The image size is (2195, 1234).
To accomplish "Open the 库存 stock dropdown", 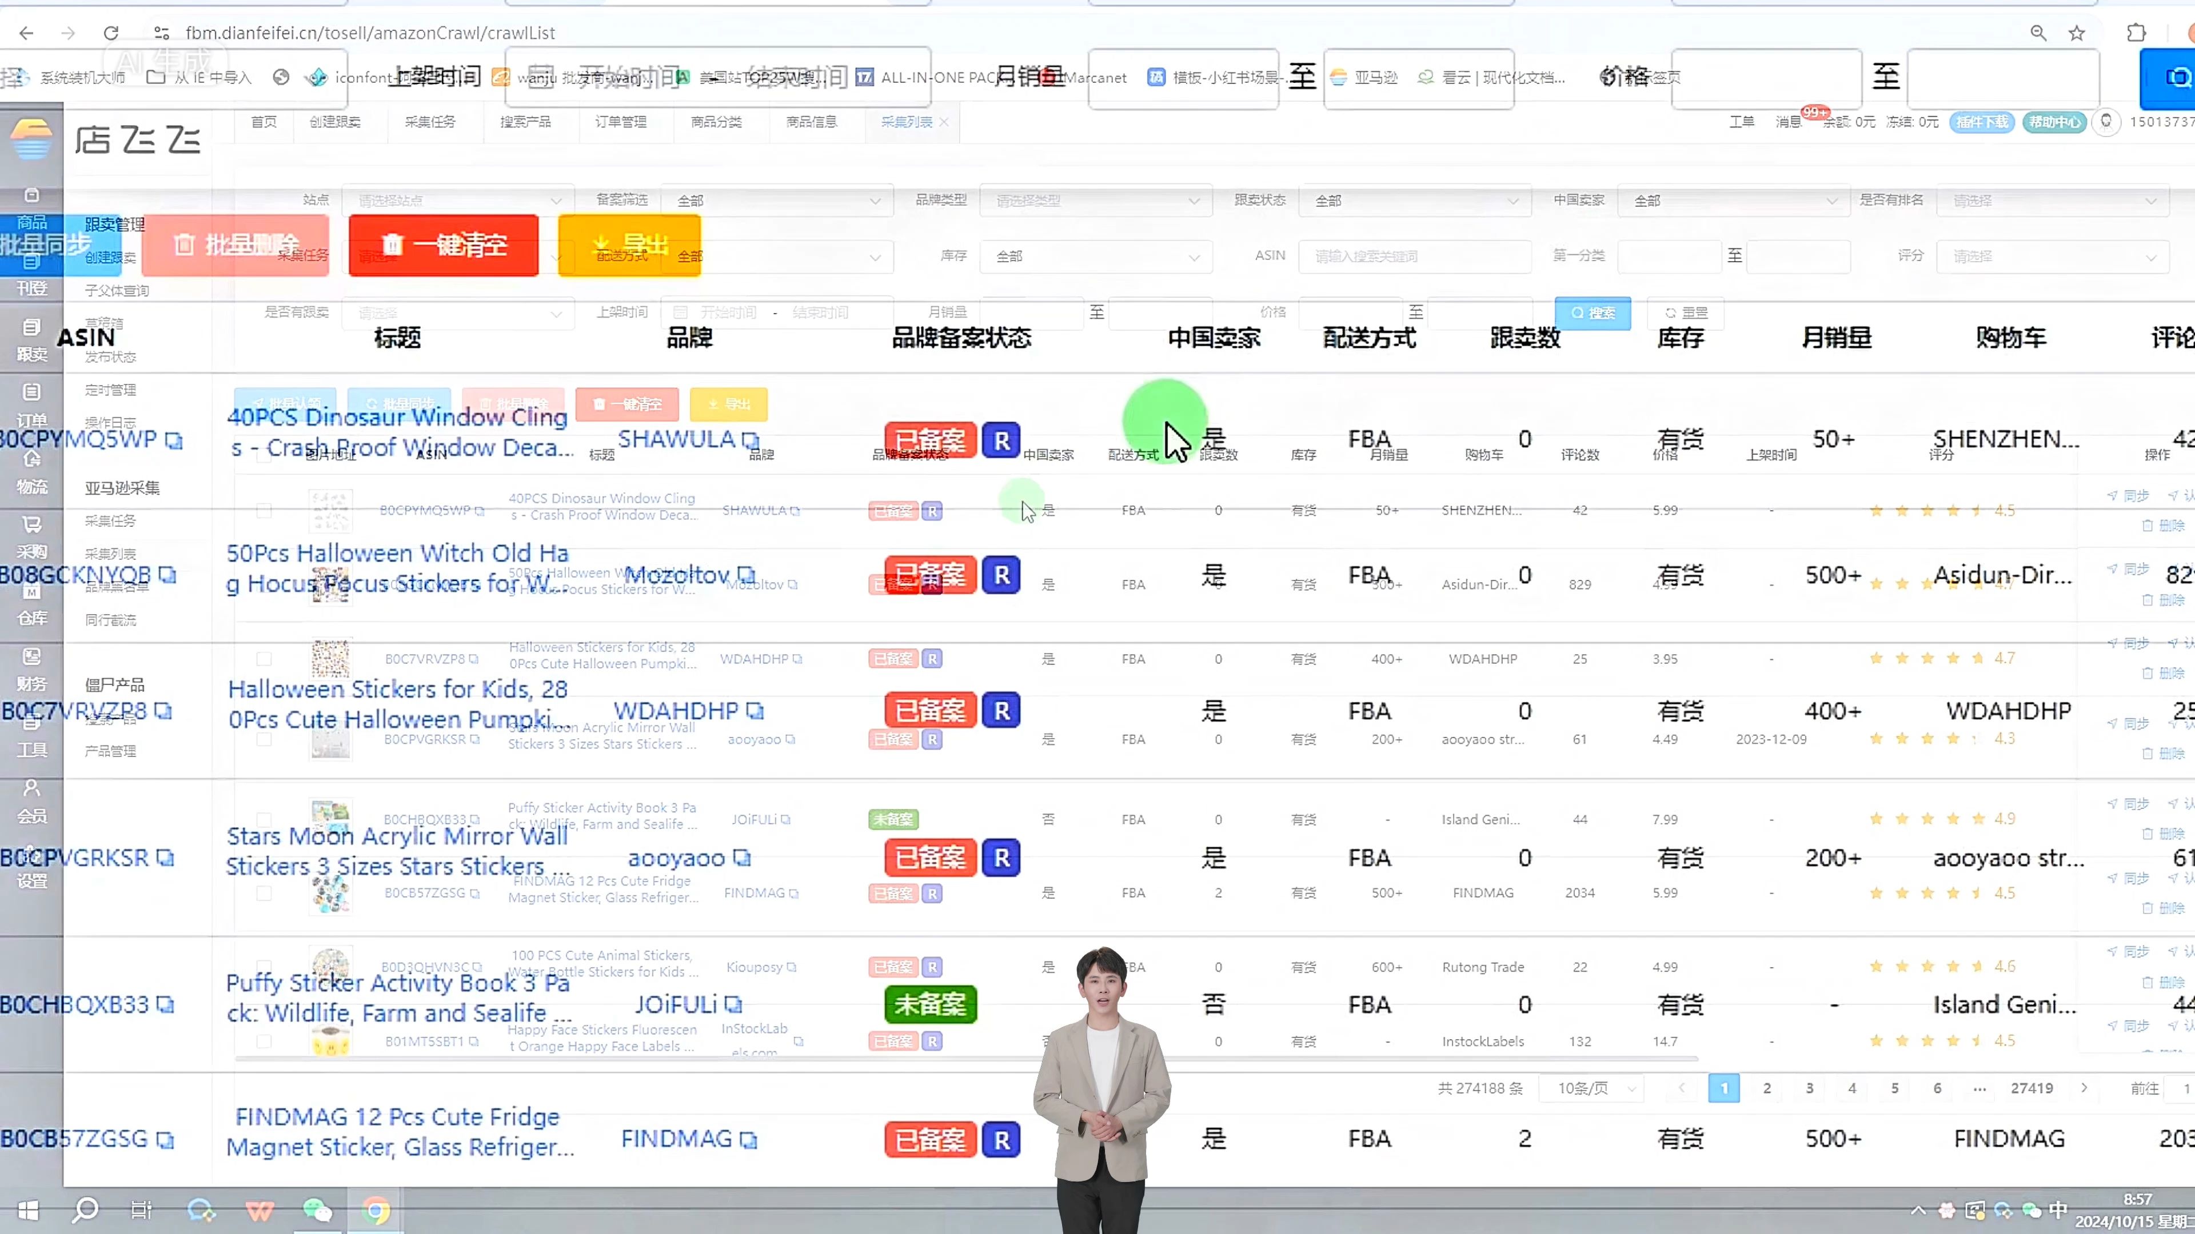I will click(x=1097, y=257).
